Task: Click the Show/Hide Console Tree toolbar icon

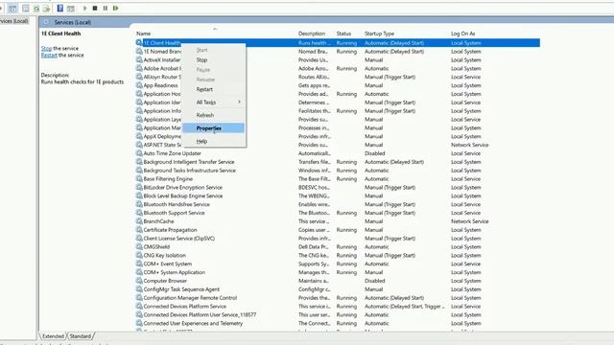Action: tap(12, 9)
